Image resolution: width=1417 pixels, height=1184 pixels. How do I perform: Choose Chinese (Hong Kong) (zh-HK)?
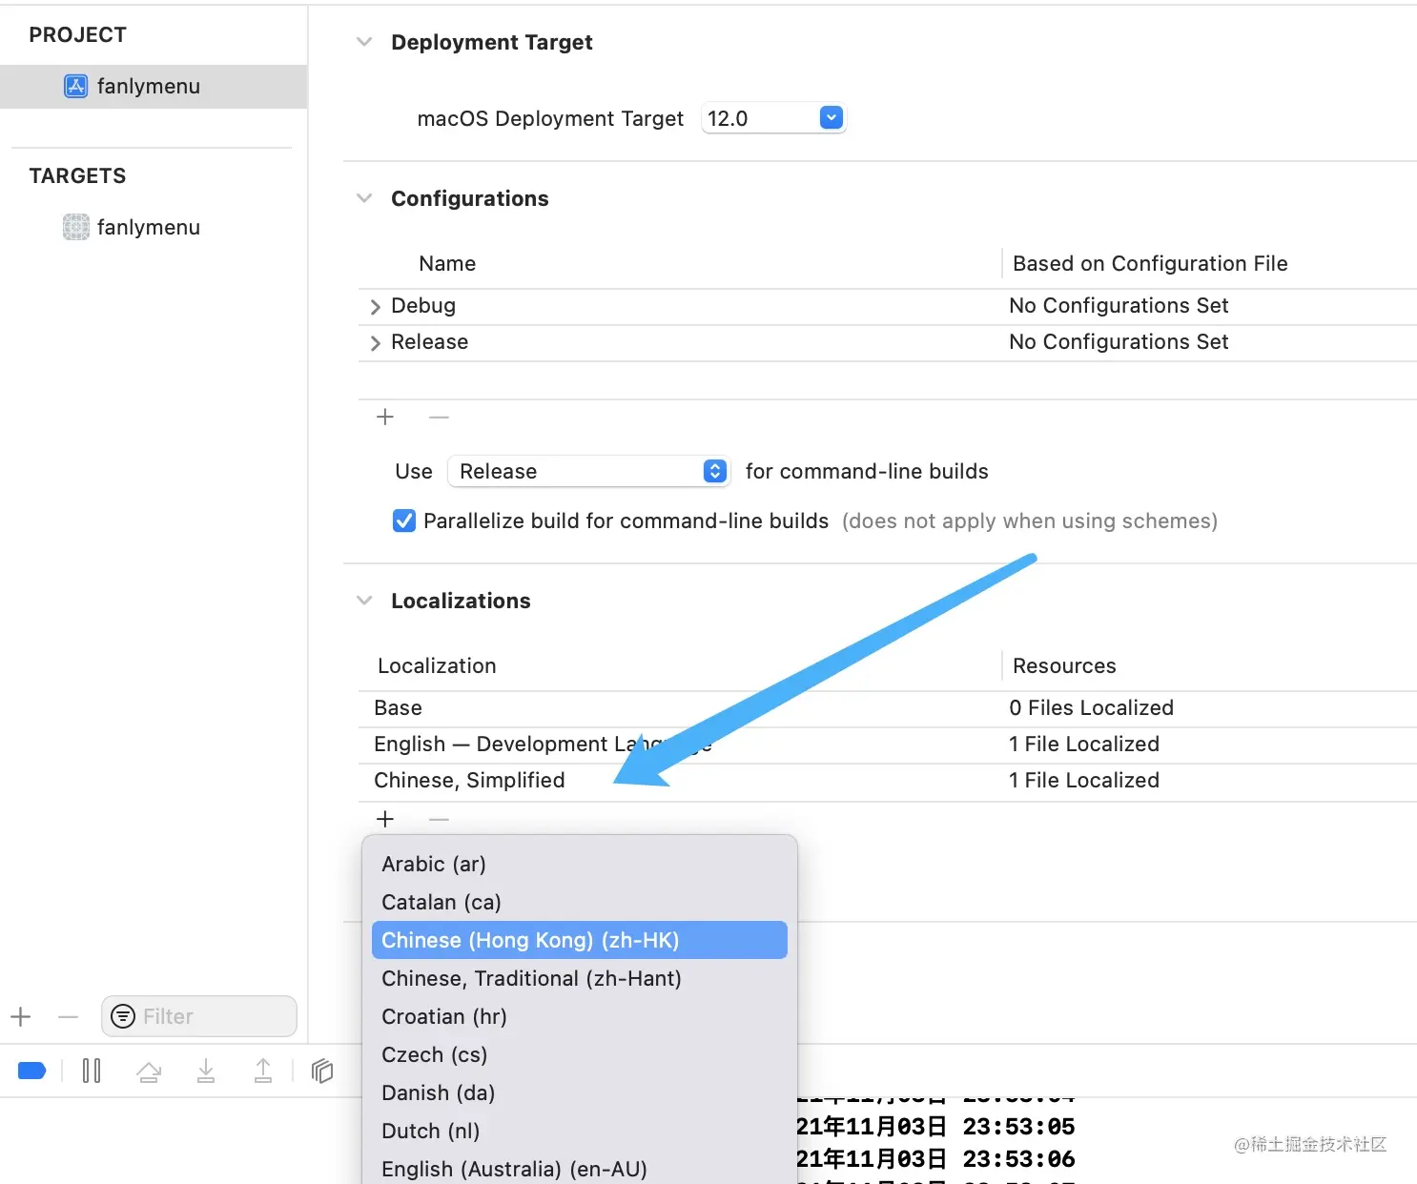580,940
